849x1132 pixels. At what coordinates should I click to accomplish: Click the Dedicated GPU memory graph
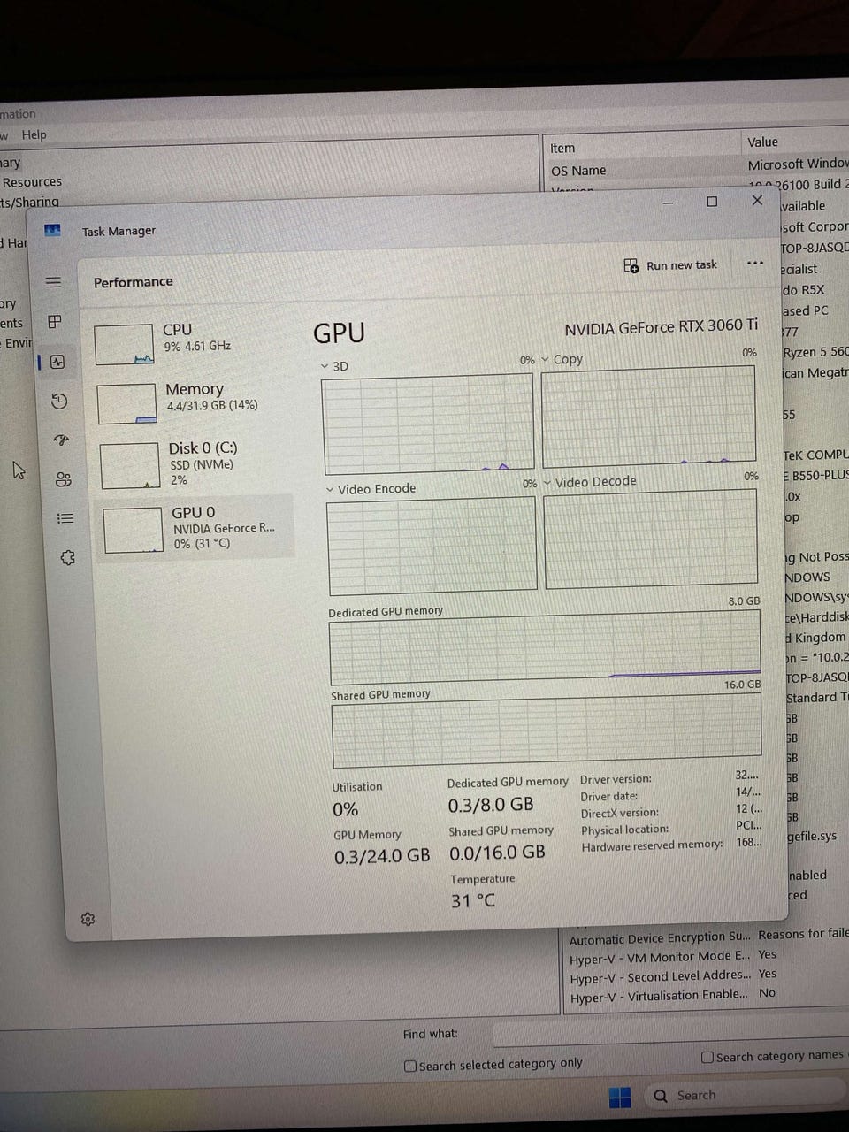(x=545, y=648)
